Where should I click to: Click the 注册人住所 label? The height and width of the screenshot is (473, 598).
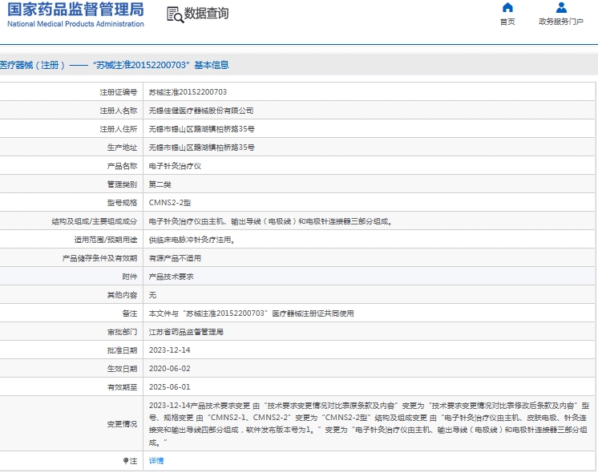(118, 129)
